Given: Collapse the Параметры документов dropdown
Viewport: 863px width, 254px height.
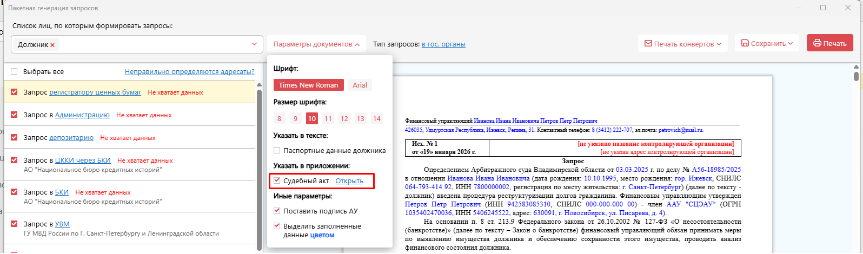Looking at the screenshot, I should [316, 44].
